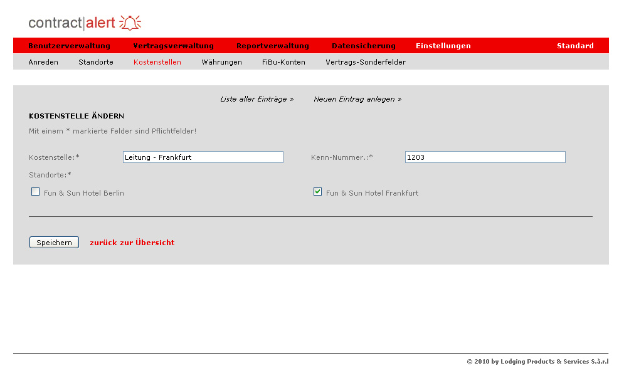Open the Währungen tab

(221, 62)
